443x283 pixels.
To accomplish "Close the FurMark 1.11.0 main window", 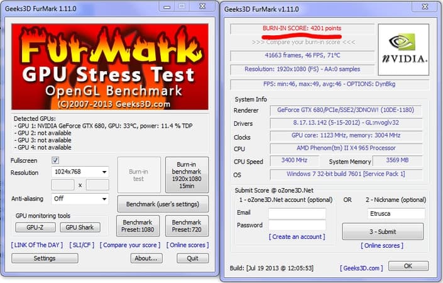I will coord(202,6).
